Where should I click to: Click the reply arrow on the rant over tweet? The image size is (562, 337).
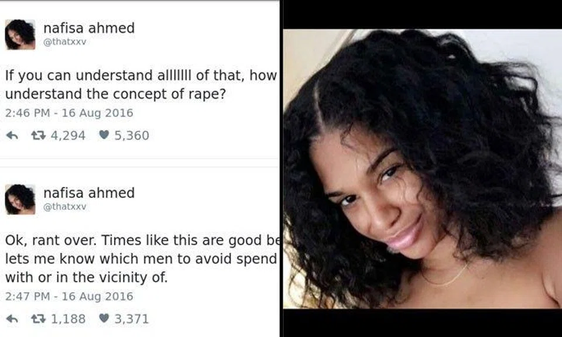click(x=12, y=319)
